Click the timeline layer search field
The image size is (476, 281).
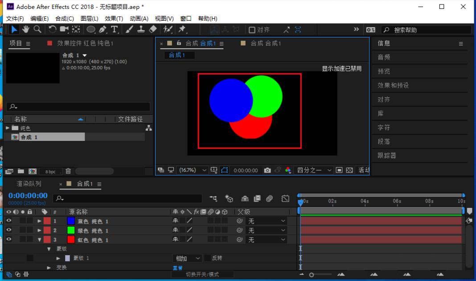[x=129, y=198]
